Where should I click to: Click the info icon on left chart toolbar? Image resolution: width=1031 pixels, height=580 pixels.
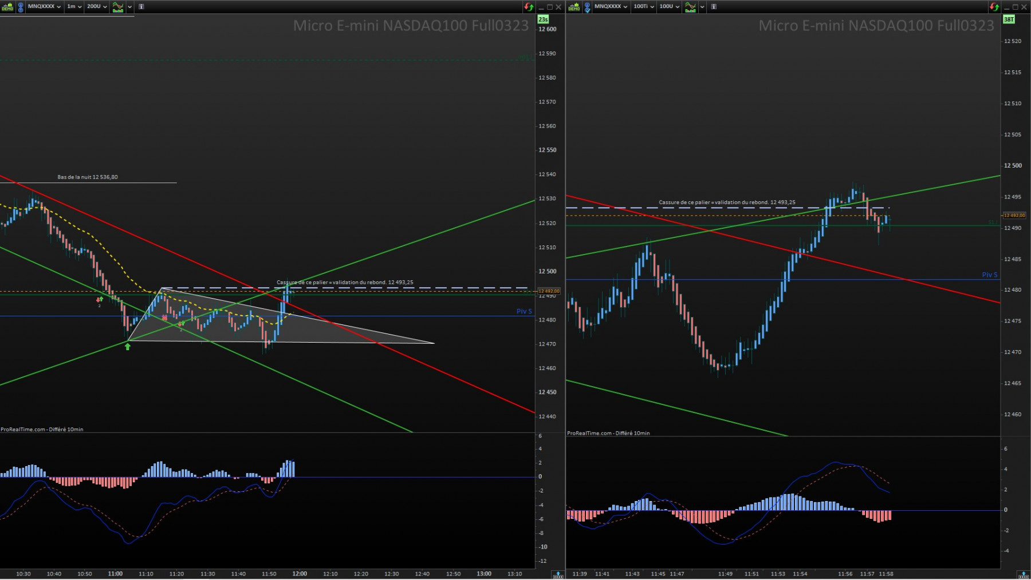tap(141, 7)
